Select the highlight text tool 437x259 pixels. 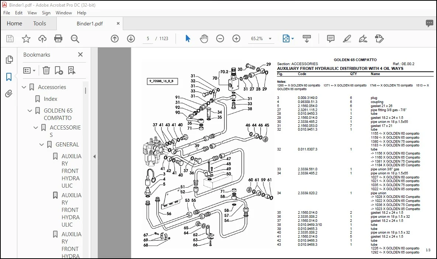tap(347, 39)
